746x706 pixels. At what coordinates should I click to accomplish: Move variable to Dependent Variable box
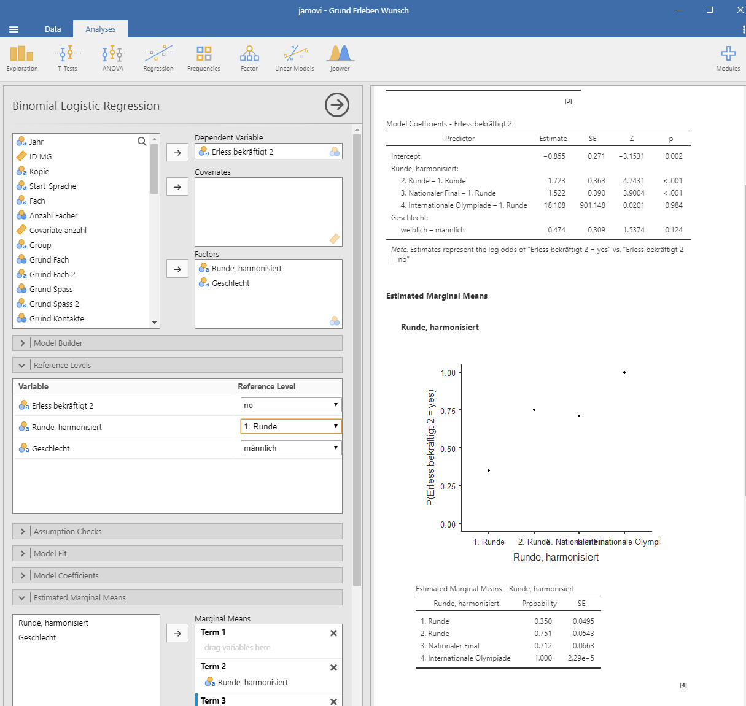(x=177, y=152)
